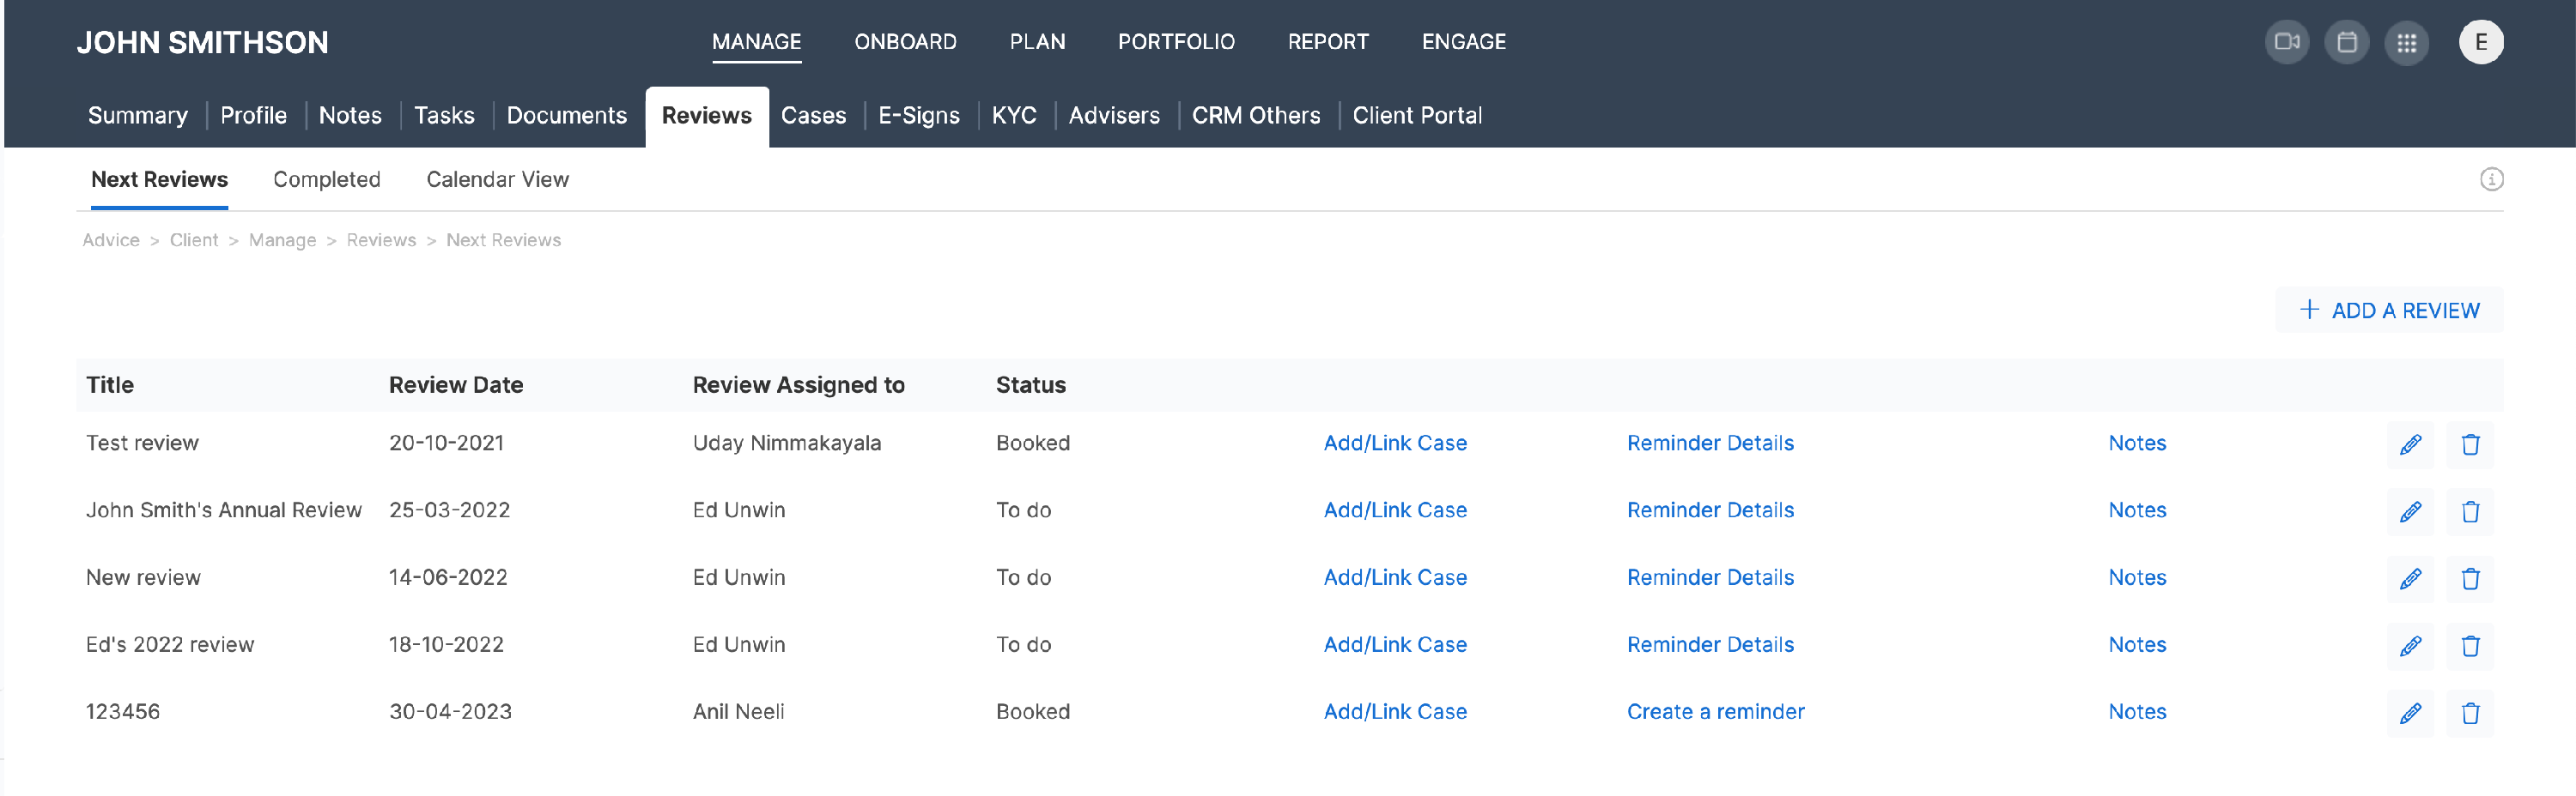Click the Manage breadcrumb

(x=282, y=241)
